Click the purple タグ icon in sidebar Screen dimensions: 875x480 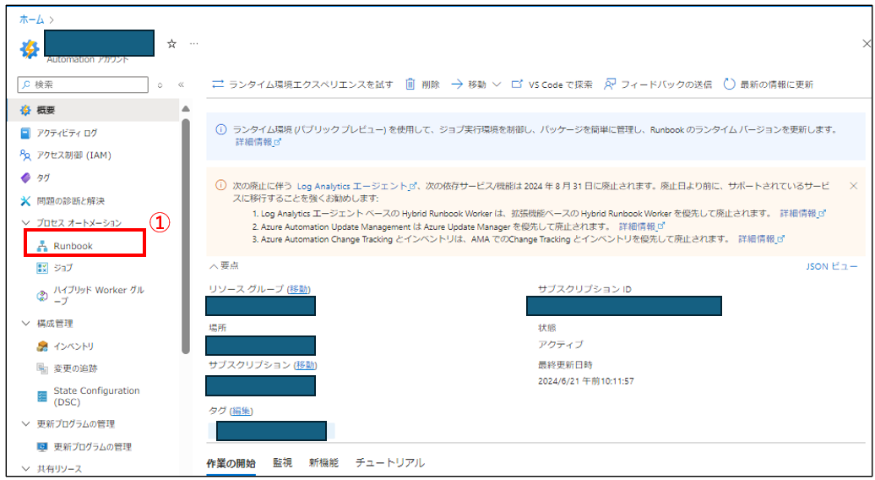(25, 178)
